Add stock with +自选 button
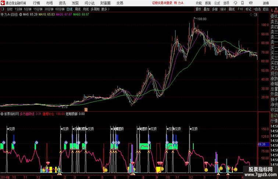 (257, 9)
